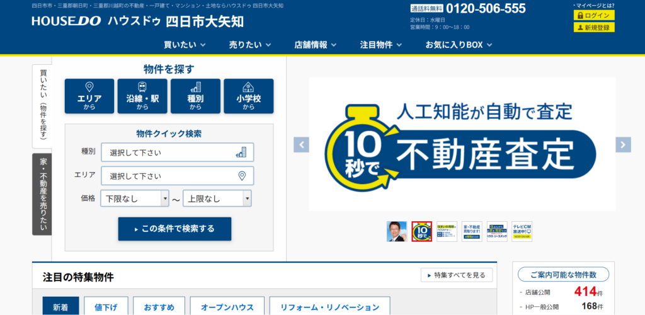Select the 家・不動産を売りたい side tab
The image size is (645, 315).
click(42, 194)
